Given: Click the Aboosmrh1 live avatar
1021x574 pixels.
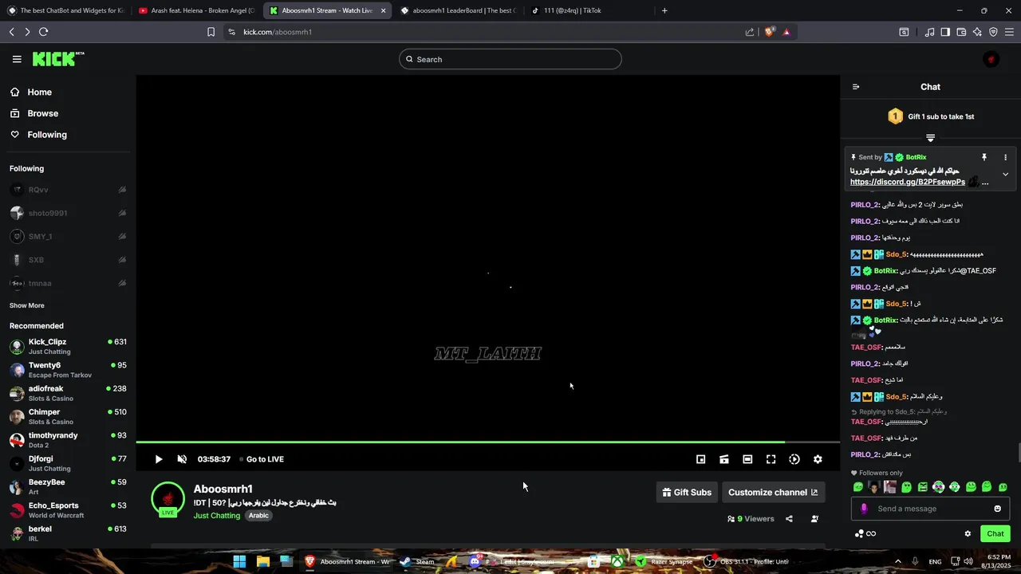Looking at the screenshot, I should pyautogui.click(x=168, y=499).
